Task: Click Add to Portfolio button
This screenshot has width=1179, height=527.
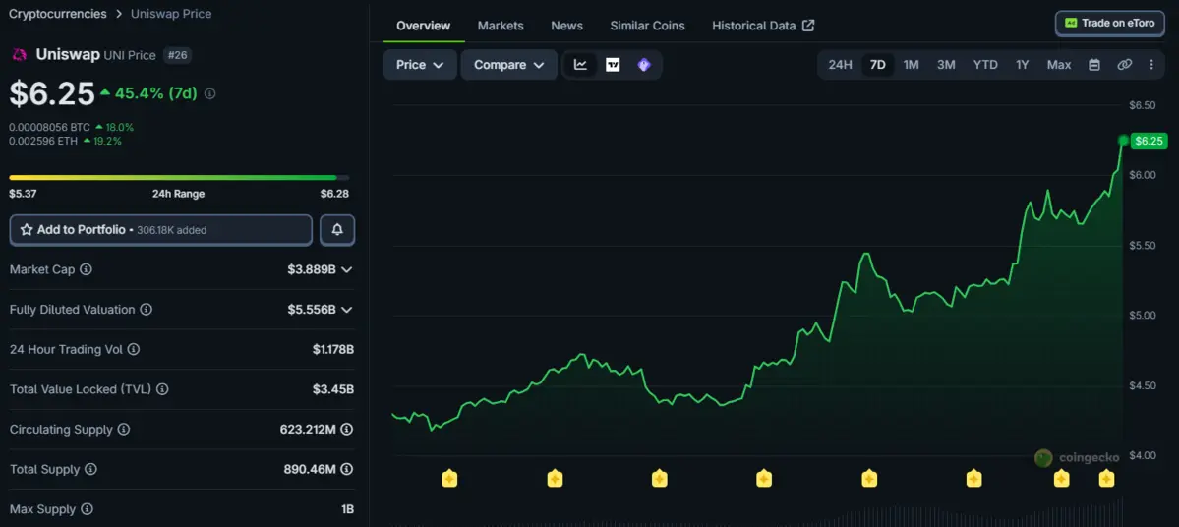Action: pos(161,230)
